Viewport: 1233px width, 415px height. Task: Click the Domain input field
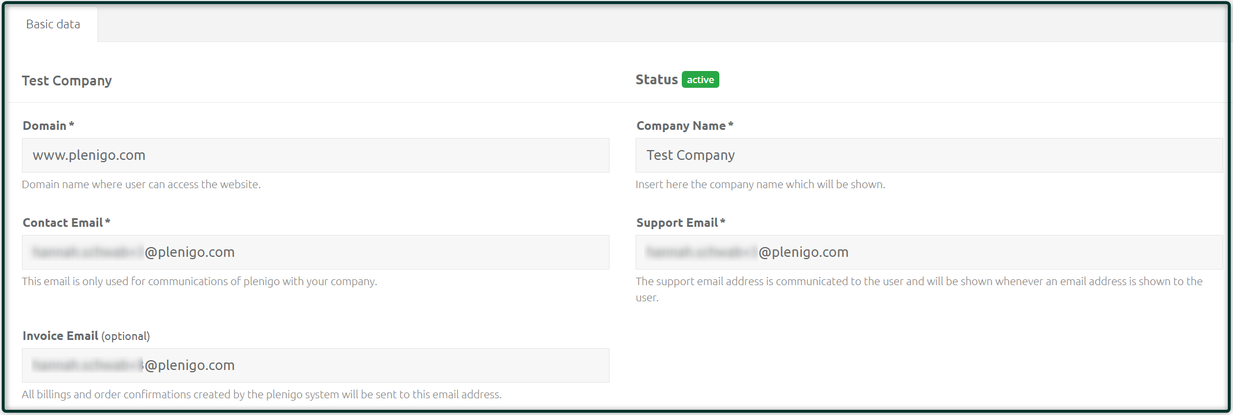315,155
